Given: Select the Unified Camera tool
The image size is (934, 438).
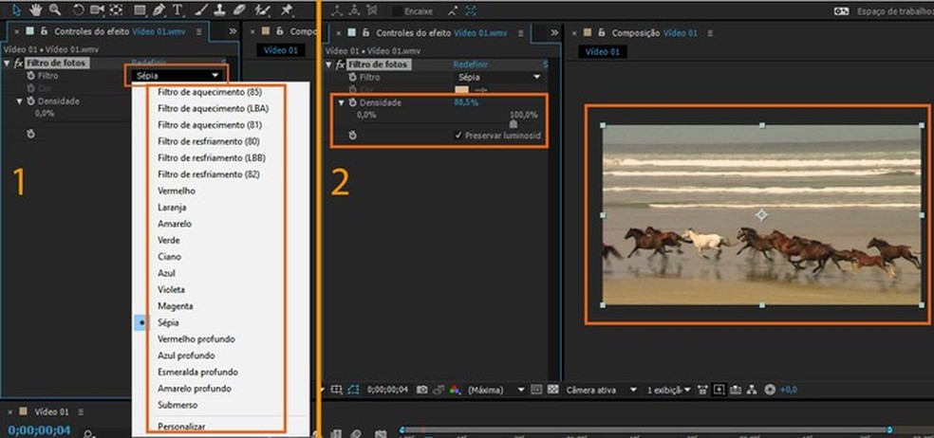Looking at the screenshot, I should click(x=97, y=9).
